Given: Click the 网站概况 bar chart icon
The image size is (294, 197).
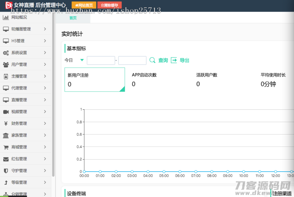Looking at the screenshot, I should [x=6, y=17].
